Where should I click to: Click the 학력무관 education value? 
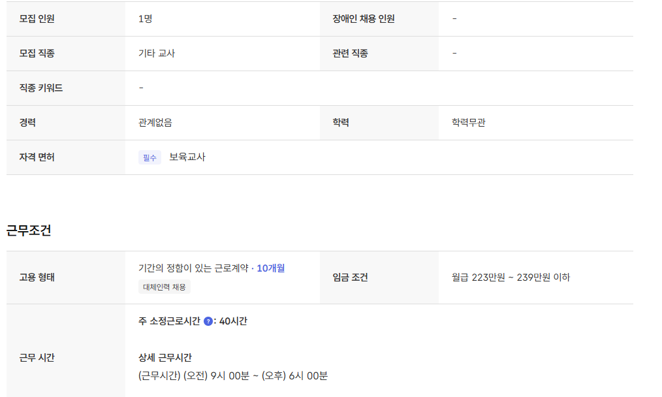coord(468,123)
